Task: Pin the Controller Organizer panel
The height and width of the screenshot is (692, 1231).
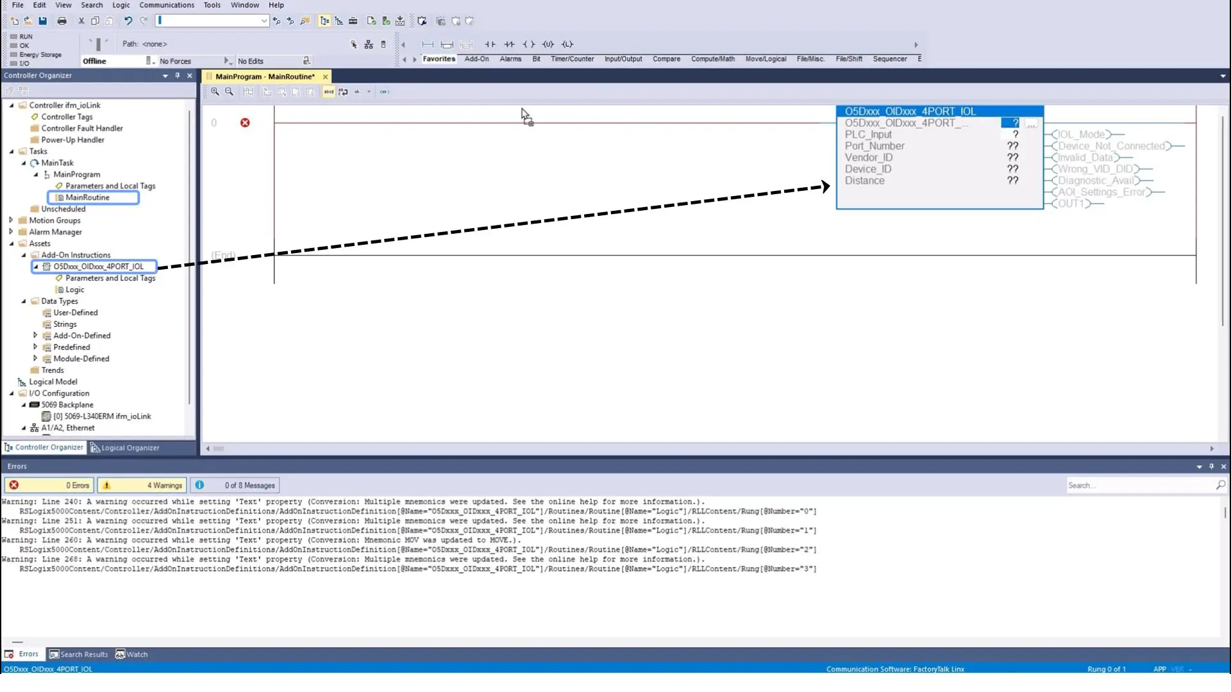Action: pyautogui.click(x=178, y=75)
